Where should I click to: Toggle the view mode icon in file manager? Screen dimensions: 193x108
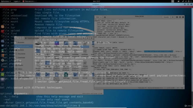(87, 38)
